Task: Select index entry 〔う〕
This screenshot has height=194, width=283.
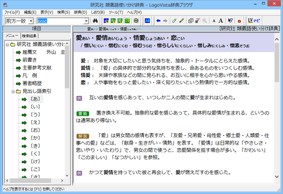Action: tap(35, 115)
